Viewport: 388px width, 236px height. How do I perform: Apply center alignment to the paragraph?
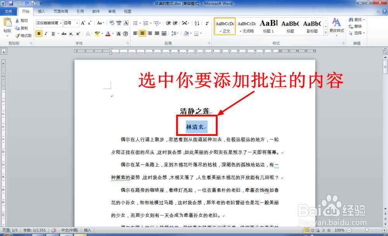coord(142,33)
